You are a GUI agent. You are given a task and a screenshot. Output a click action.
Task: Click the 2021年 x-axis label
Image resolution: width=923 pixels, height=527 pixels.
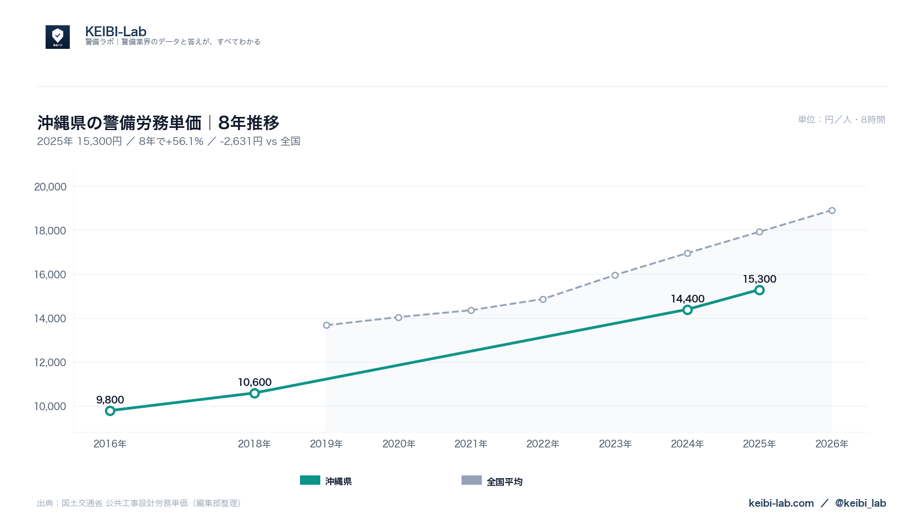(x=471, y=444)
